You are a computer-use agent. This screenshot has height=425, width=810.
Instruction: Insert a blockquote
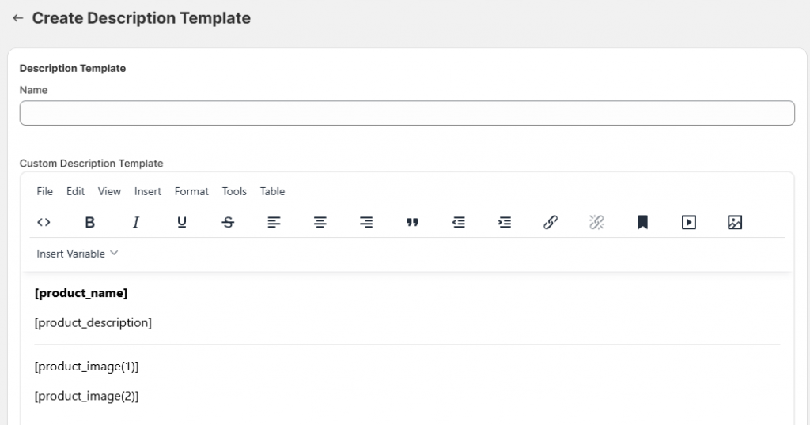(x=412, y=222)
